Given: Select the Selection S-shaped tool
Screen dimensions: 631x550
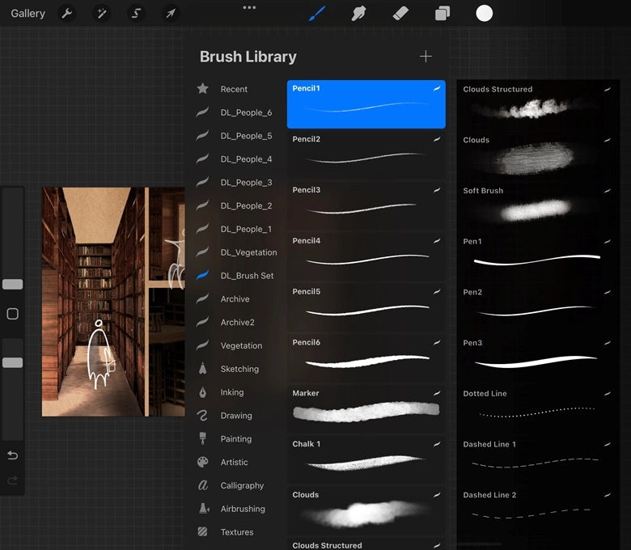Looking at the screenshot, I should (x=137, y=14).
